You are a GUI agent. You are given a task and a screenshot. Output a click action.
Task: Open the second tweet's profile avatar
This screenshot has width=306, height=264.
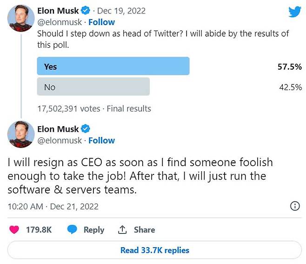21,135
